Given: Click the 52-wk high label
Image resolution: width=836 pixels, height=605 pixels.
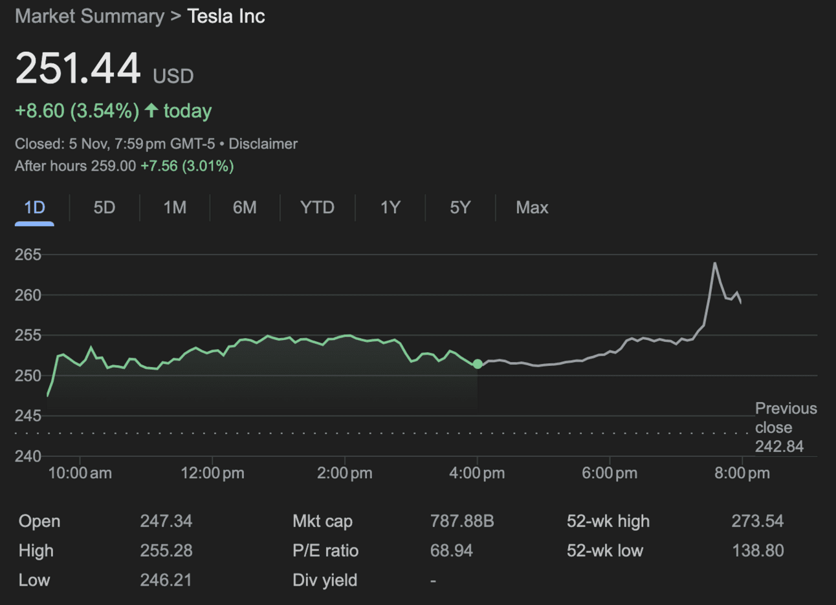Looking at the screenshot, I should (x=608, y=521).
